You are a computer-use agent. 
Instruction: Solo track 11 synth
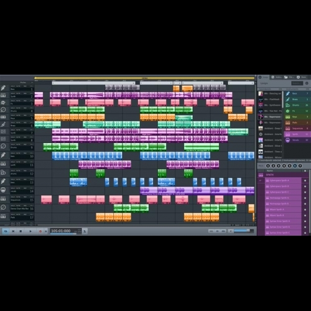[13, 162]
